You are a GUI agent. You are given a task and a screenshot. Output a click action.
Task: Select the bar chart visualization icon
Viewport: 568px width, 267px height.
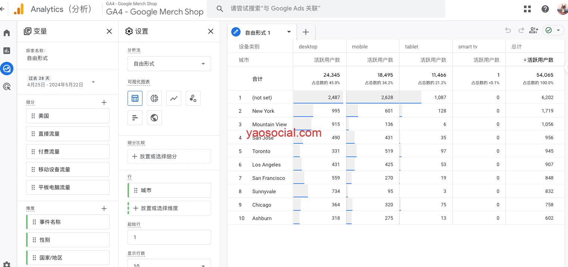(x=135, y=118)
